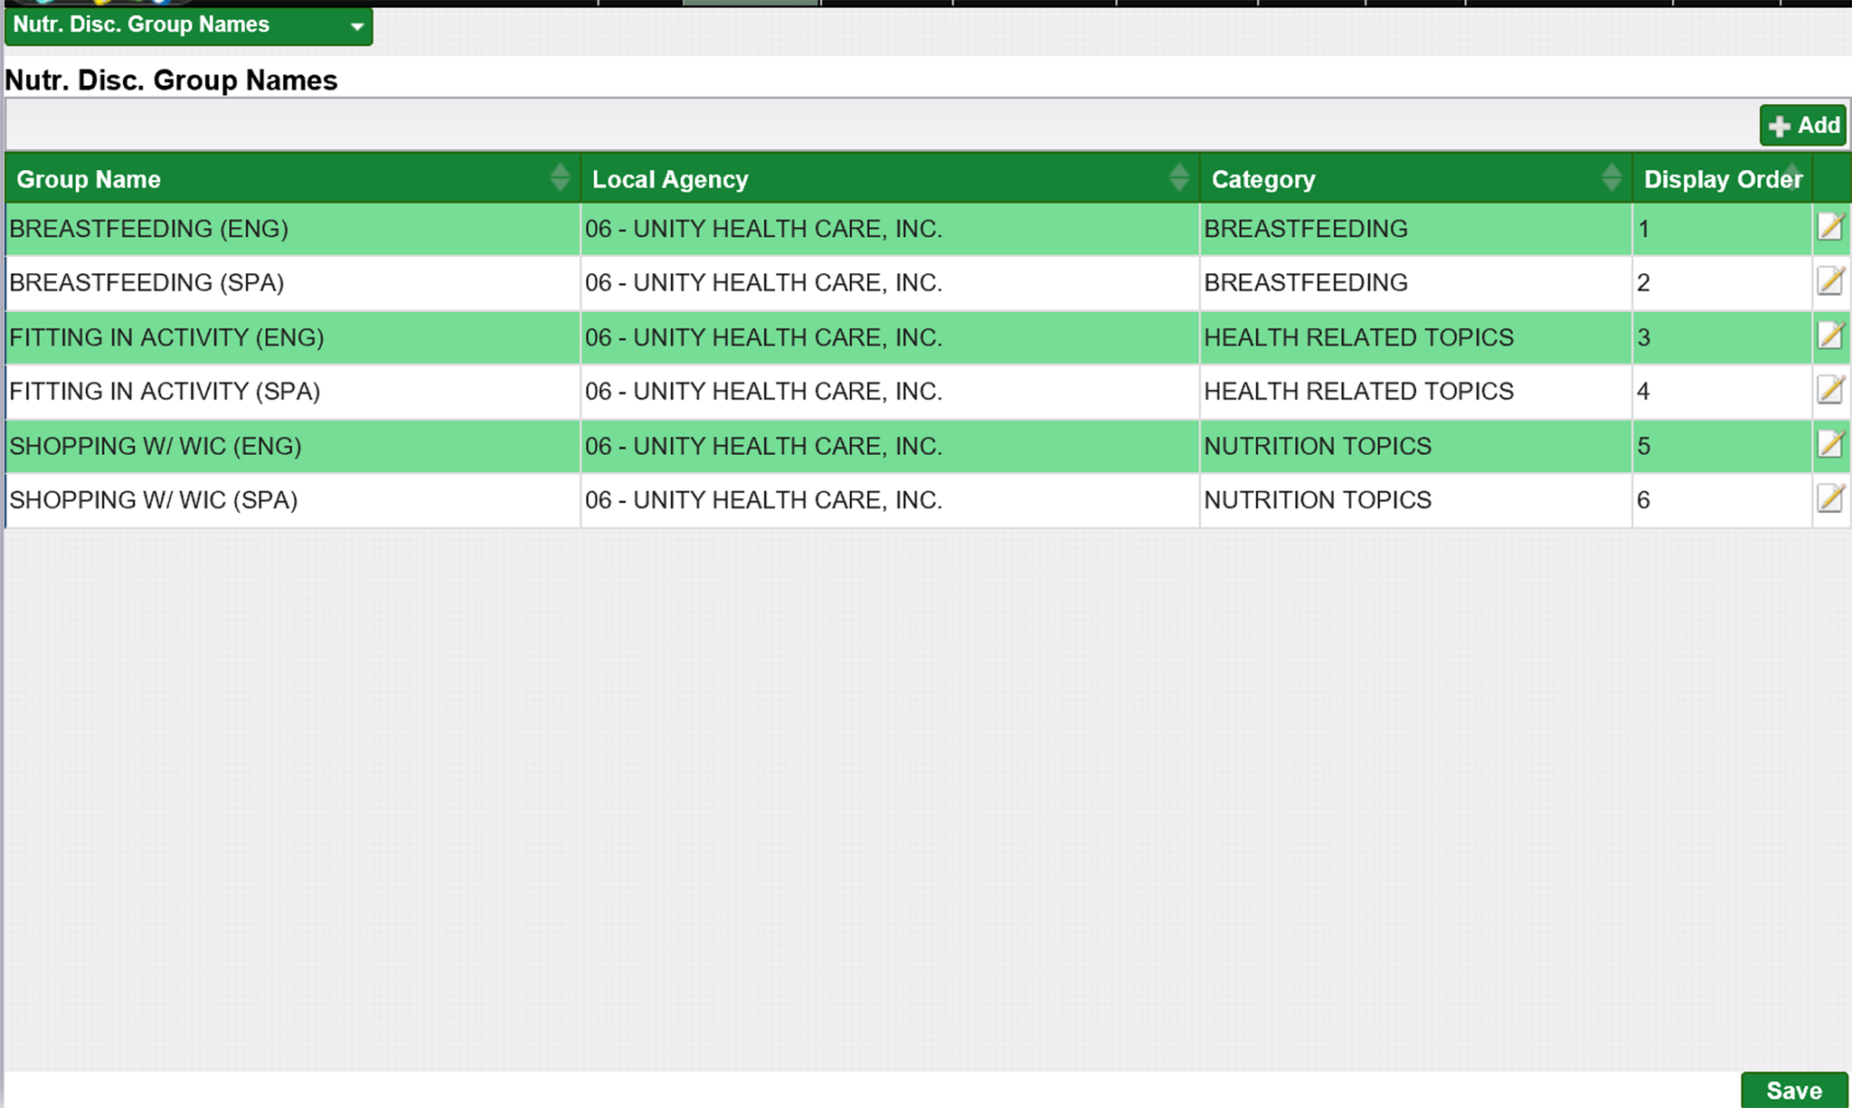Image resolution: width=1852 pixels, height=1108 pixels.
Task: Sort by the Group Name column arrows
Action: tap(560, 177)
